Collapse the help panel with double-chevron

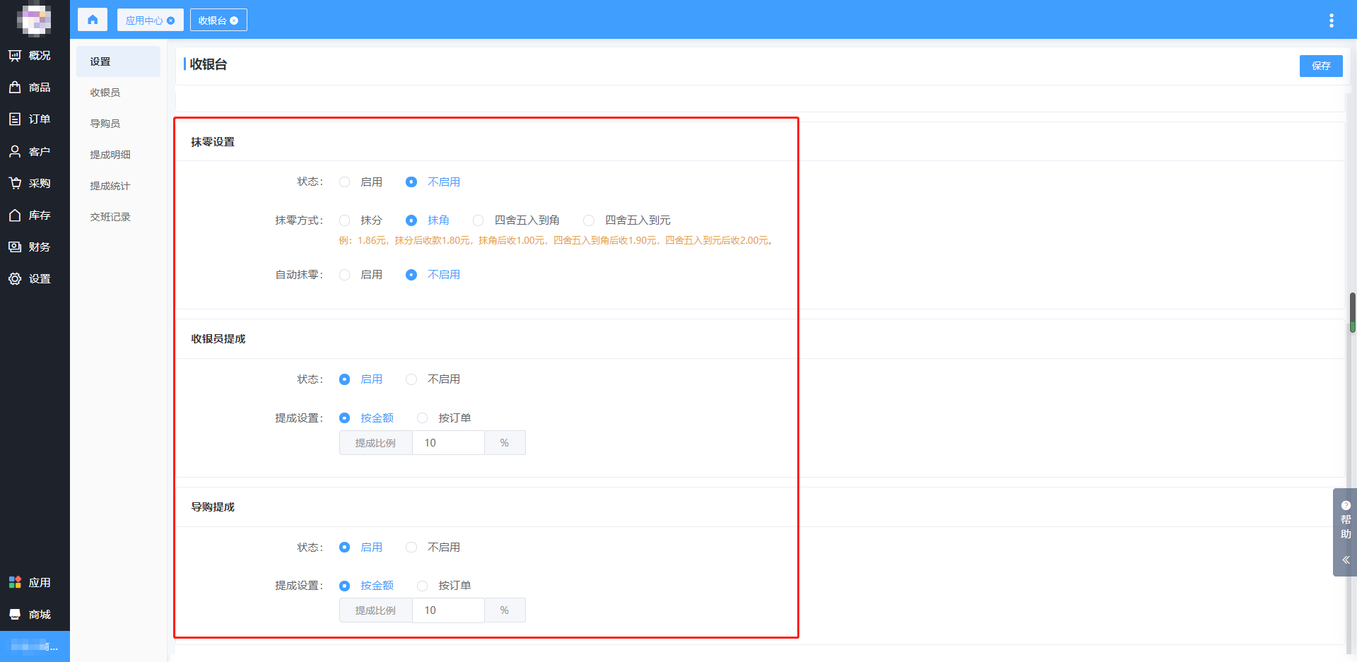[x=1345, y=560]
